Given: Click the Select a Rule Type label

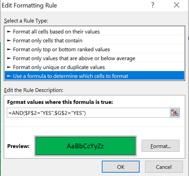Looking at the screenshot, I should [x=26, y=21].
